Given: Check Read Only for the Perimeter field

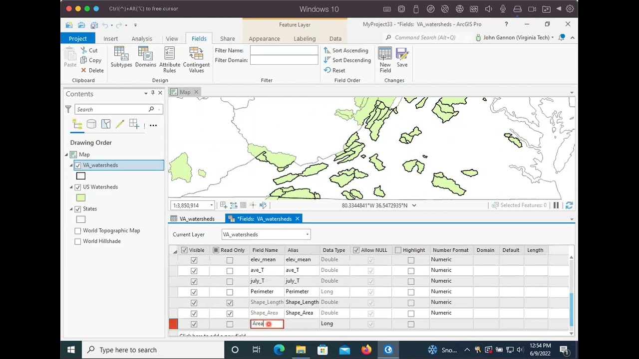Looking at the screenshot, I should [230, 292].
